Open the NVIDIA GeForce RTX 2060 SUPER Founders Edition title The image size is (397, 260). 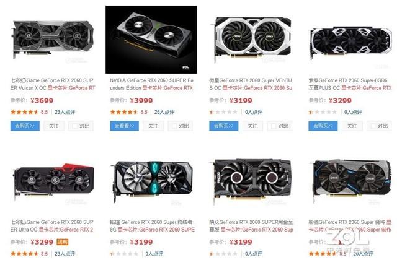(151, 84)
